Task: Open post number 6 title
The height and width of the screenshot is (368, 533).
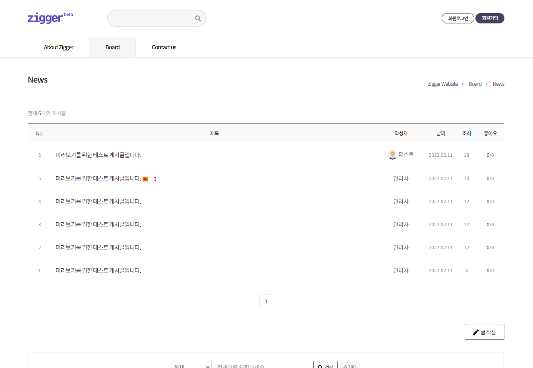Action: click(98, 155)
